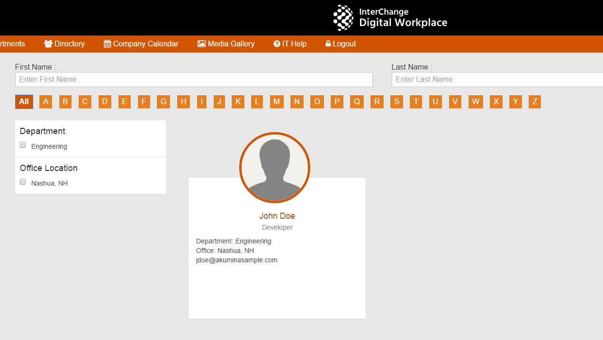
Task: Filter directory by letter J
Action: [219, 102]
